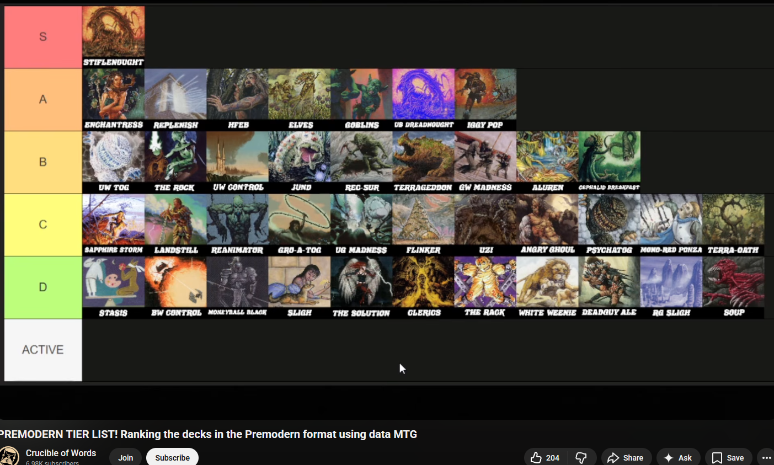774x465 pixels.
Task: Select the orange A tier label
Action: pos(43,100)
